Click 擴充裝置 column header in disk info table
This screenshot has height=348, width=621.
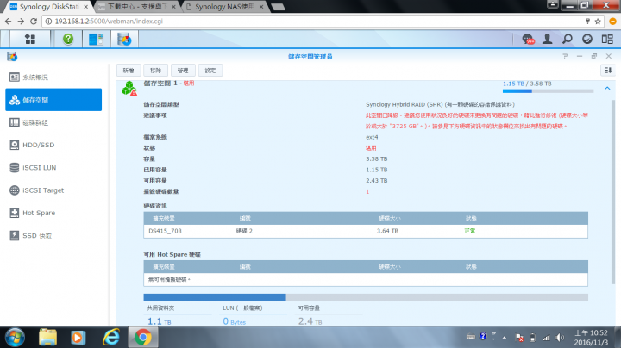click(x=164, y=218)
